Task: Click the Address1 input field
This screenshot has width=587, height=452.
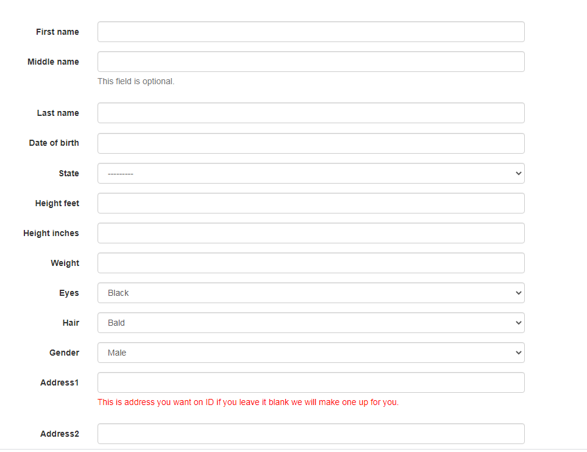Action: click(311, 382)
